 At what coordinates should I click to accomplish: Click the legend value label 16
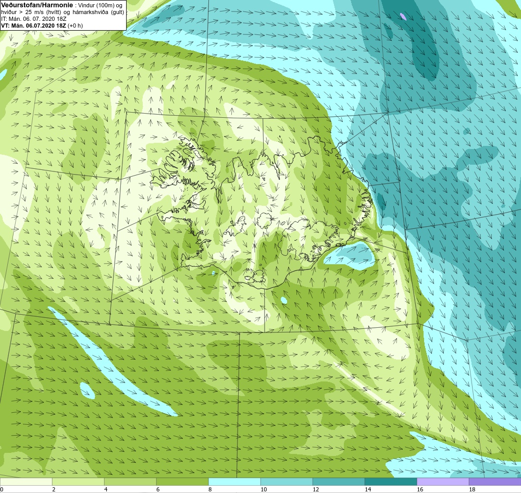click(x=420, y=489)
